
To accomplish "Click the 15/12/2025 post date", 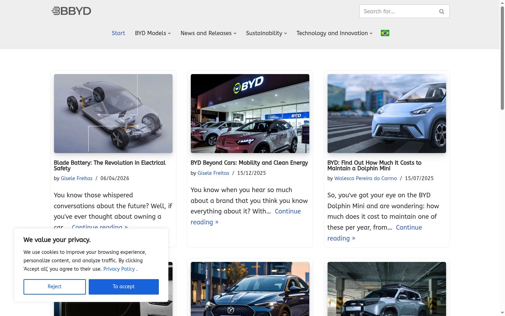I will click(251, 173).
